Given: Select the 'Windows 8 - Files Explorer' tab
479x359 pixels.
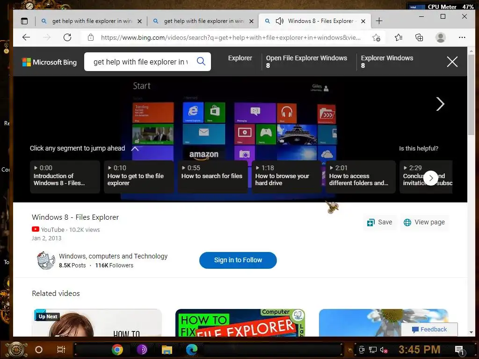Looking at the screenshot, I should 315,21.
